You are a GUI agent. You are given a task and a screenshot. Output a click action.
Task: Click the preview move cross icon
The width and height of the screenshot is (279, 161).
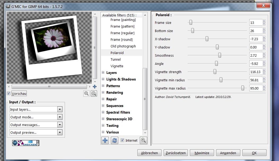coord(95,87)
